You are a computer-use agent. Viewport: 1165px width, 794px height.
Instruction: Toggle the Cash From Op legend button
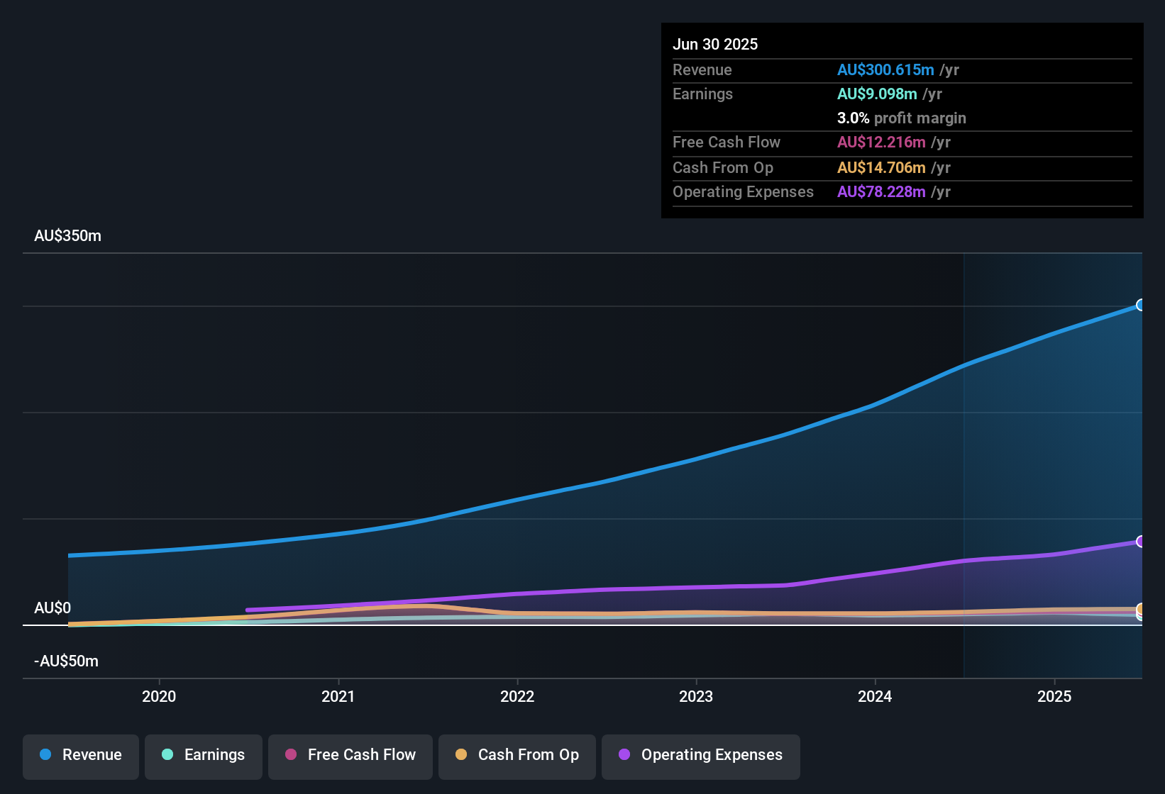pyautogui.click(x=517, y=757)
